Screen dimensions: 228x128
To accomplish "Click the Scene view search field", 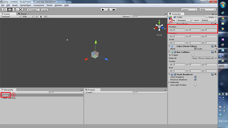I will (x=149, y=16).
